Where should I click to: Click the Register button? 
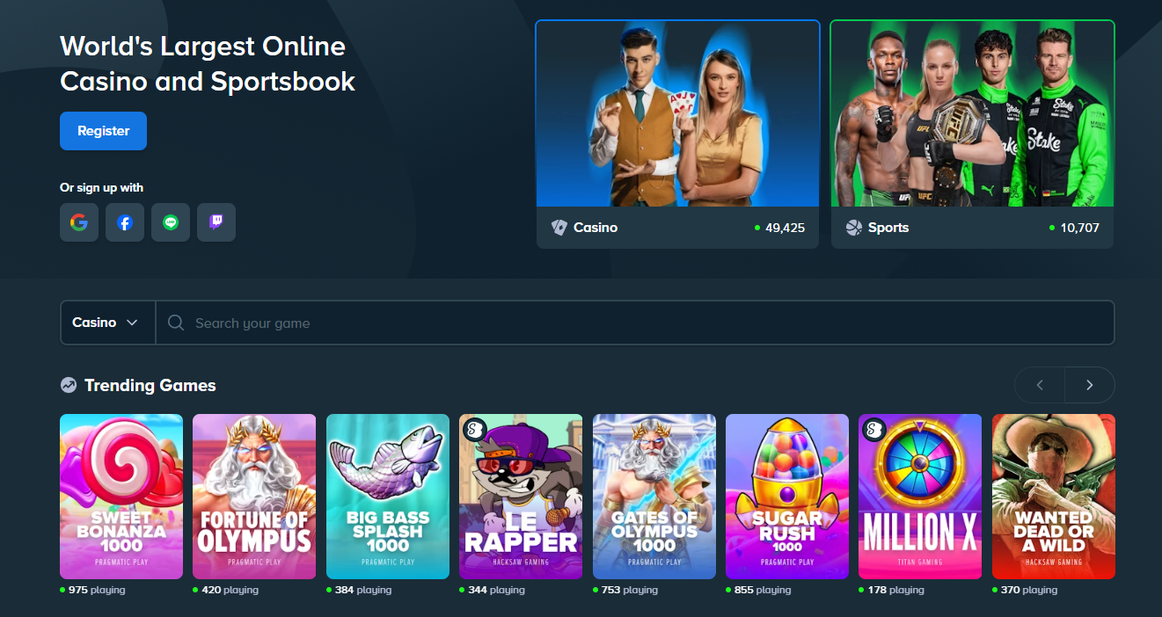103,130
